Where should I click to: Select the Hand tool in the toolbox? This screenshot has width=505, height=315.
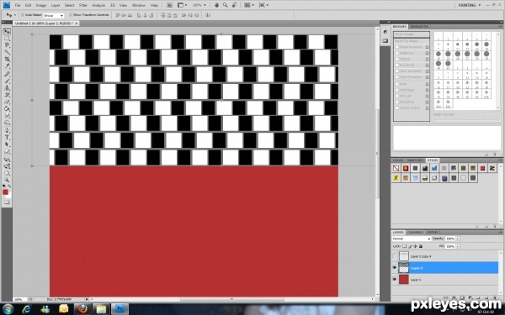(7, 173)
